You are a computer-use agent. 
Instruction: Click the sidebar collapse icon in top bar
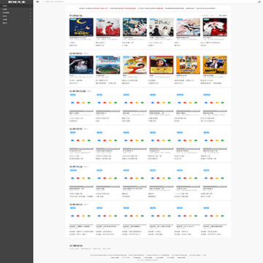(37, 1)
